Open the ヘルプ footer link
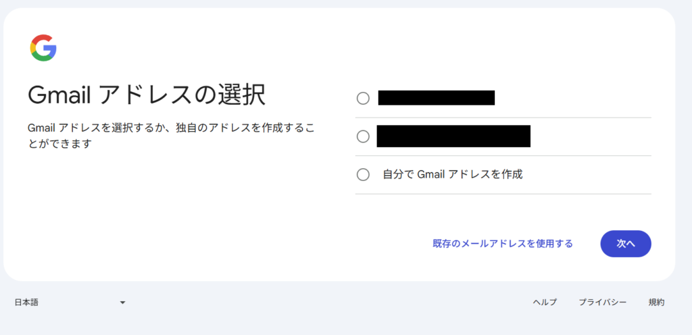692x335 pixels. click(x=545, y=303)
